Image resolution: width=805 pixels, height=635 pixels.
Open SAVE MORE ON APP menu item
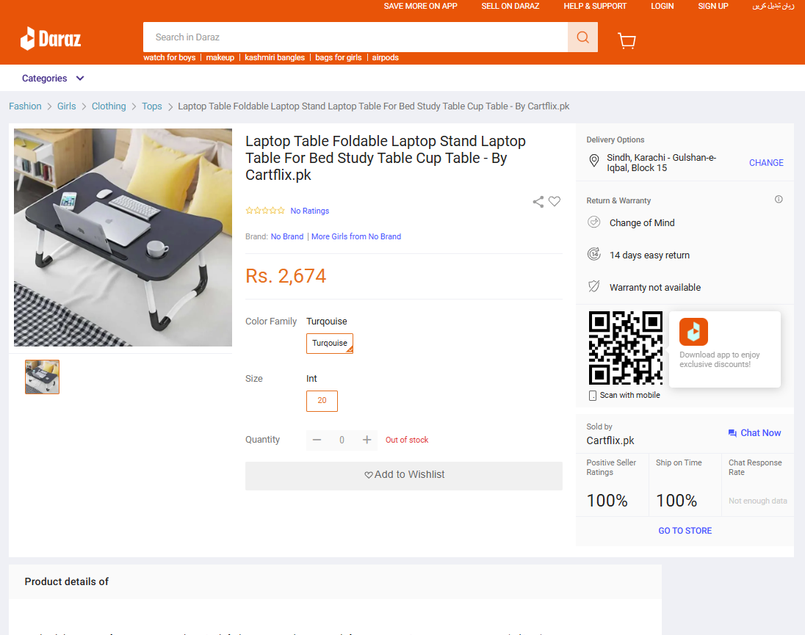(420, 6)
